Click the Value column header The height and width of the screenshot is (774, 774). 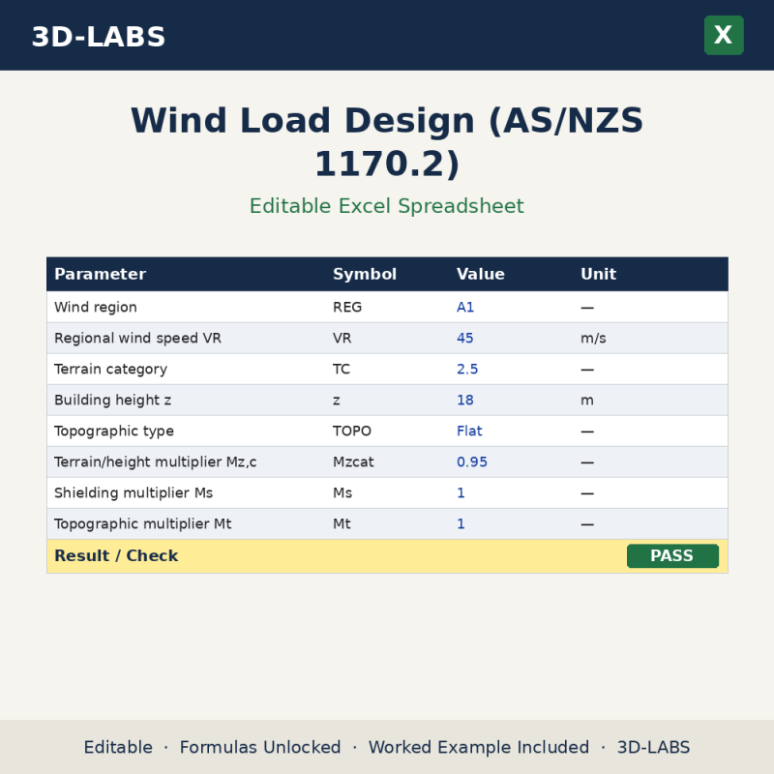tap(481, 274)
